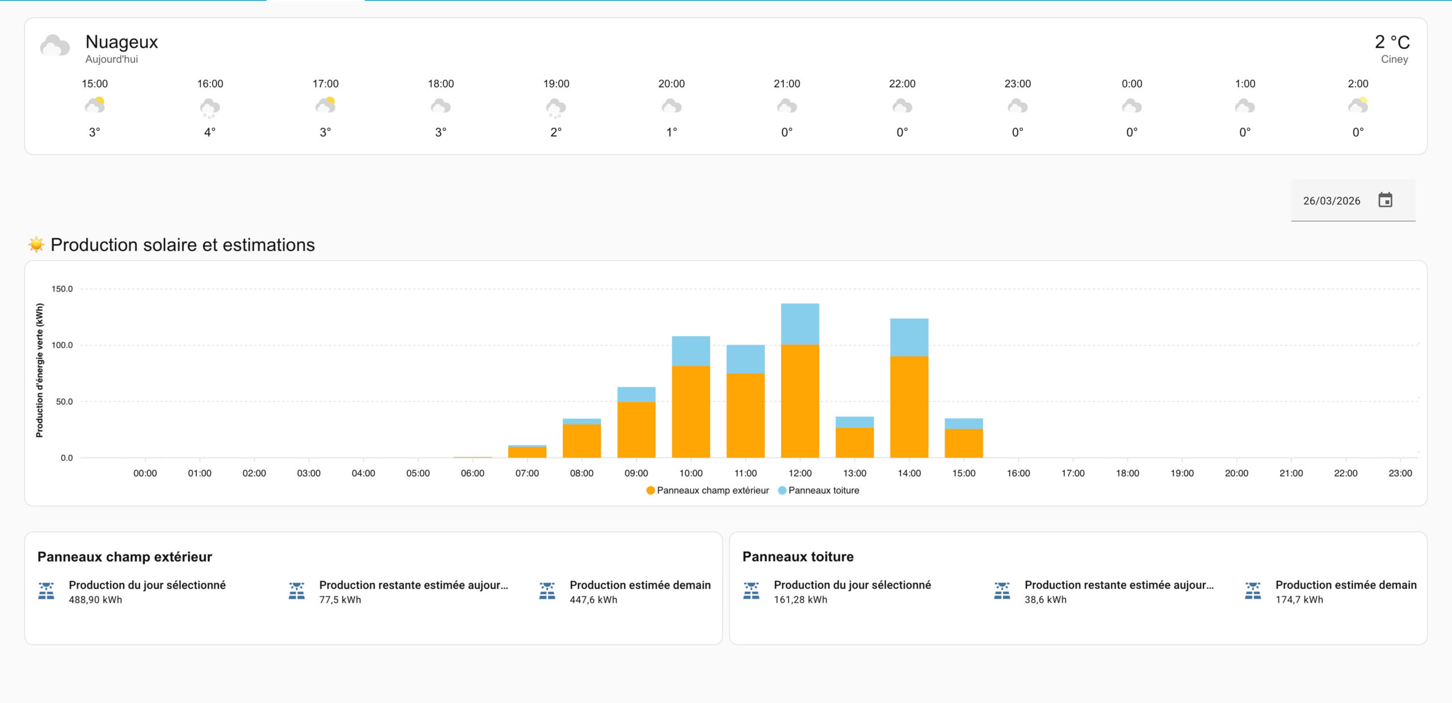Open toiture Production du jour 161,28 kWh entity
Viewport: 1452px width, 703px height.
852,591
